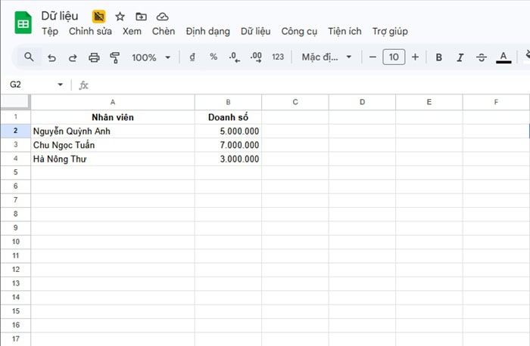Viewport: 530px width, 346px height.
Task: Open the 100% zoom dropdown
Action: 149,57
